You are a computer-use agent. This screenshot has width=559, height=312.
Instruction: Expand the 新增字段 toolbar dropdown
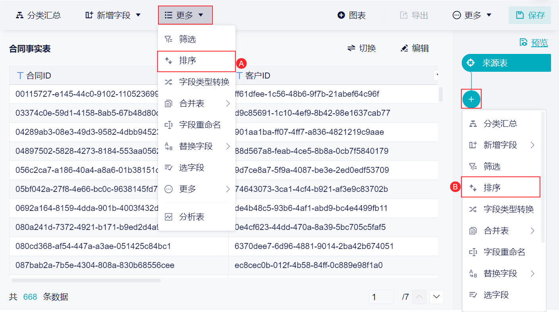coord(113,15)
